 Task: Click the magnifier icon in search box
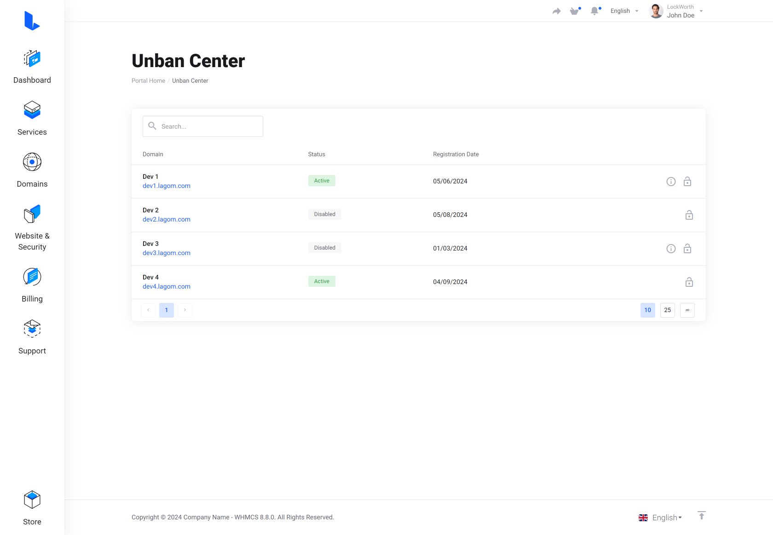click(152, 126)
